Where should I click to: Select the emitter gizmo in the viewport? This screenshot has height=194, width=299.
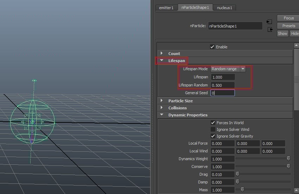(x=32, y=122)
